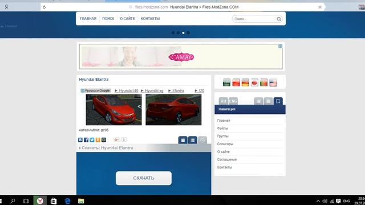The height and width of the screenshot is (205, 365).
Task: Select the Japanese flag icon
Action: 254,83
